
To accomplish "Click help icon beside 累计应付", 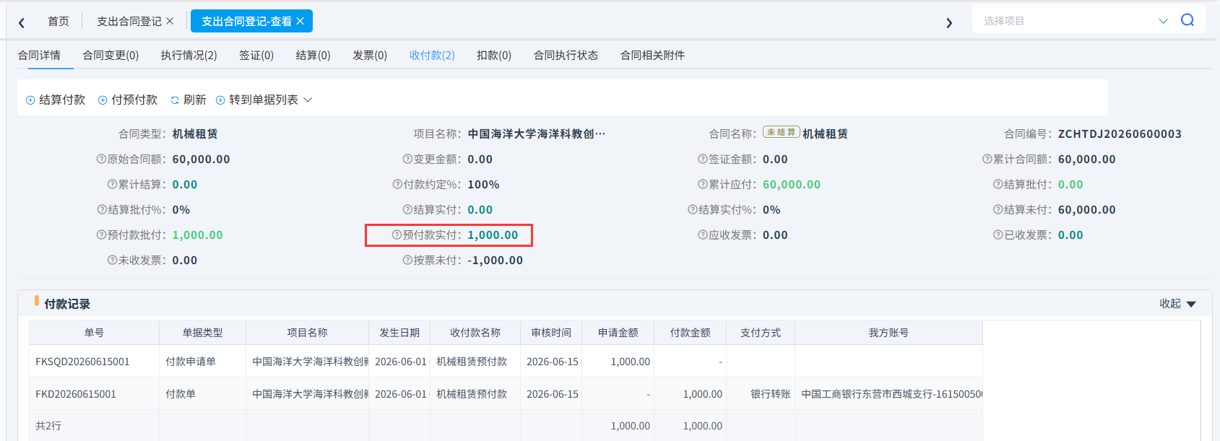I will (703, 185).
